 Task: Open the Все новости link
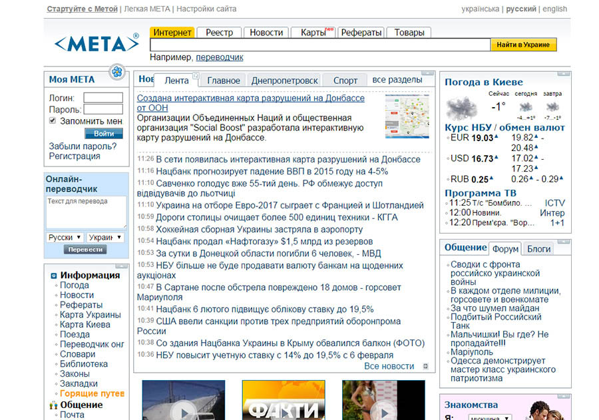[x=389, y=366]
